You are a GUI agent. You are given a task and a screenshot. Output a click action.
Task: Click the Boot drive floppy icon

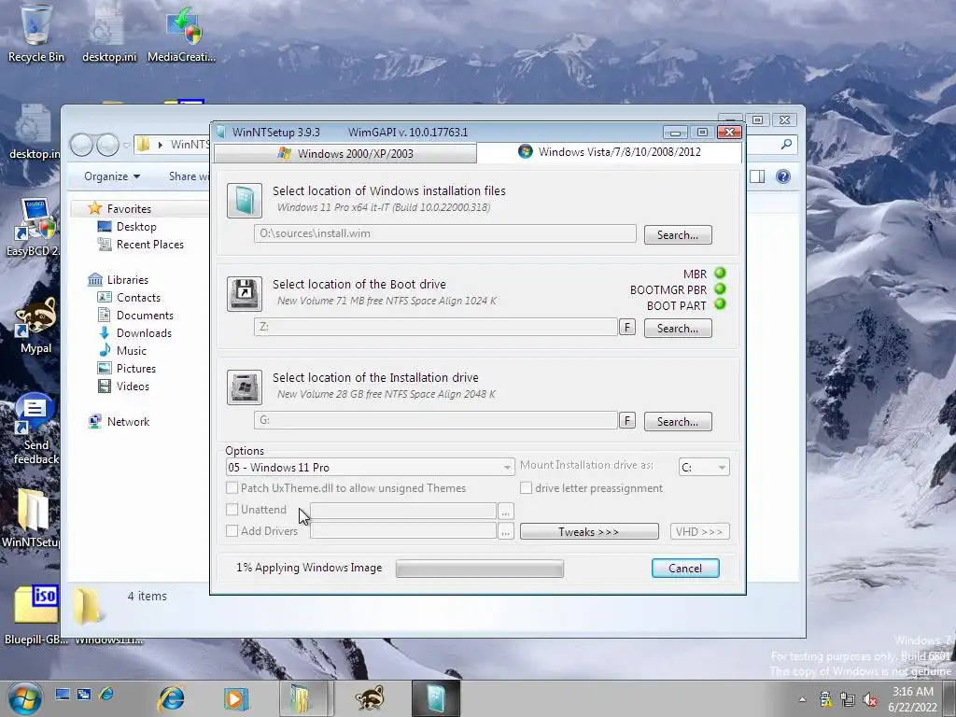point(245,294)
